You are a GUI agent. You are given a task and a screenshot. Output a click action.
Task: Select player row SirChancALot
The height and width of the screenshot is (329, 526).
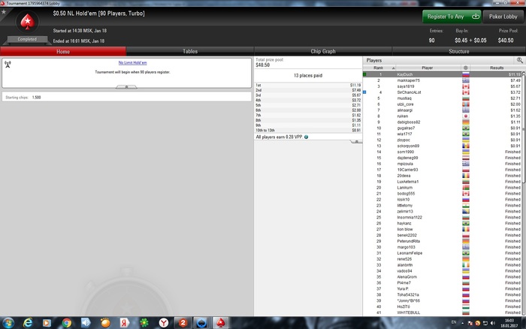click(442, 92)
